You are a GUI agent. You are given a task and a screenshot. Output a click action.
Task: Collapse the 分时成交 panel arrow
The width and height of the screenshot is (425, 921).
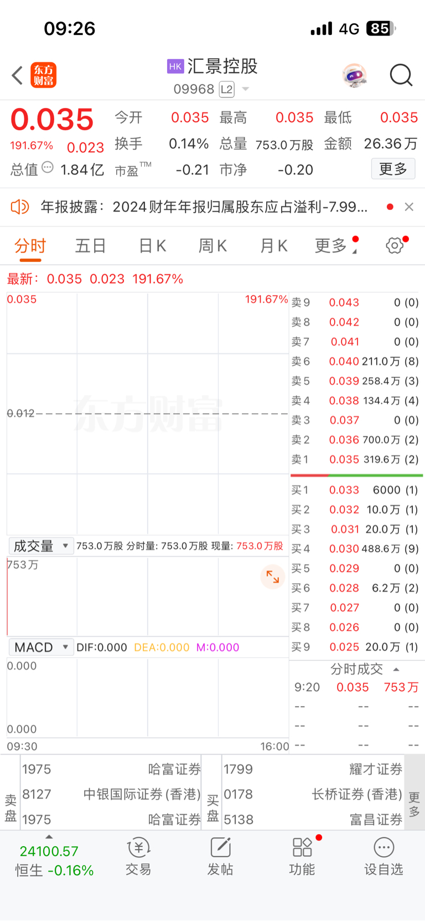coord(396,670)
